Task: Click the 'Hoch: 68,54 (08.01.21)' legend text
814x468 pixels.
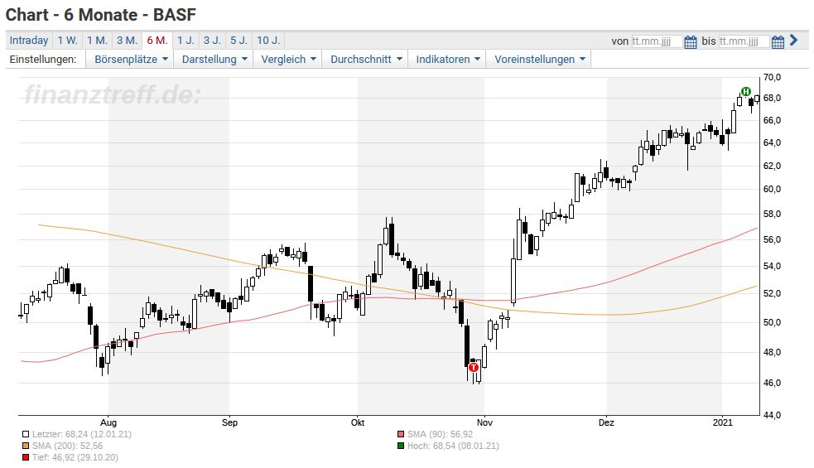Action: [453, 446]
